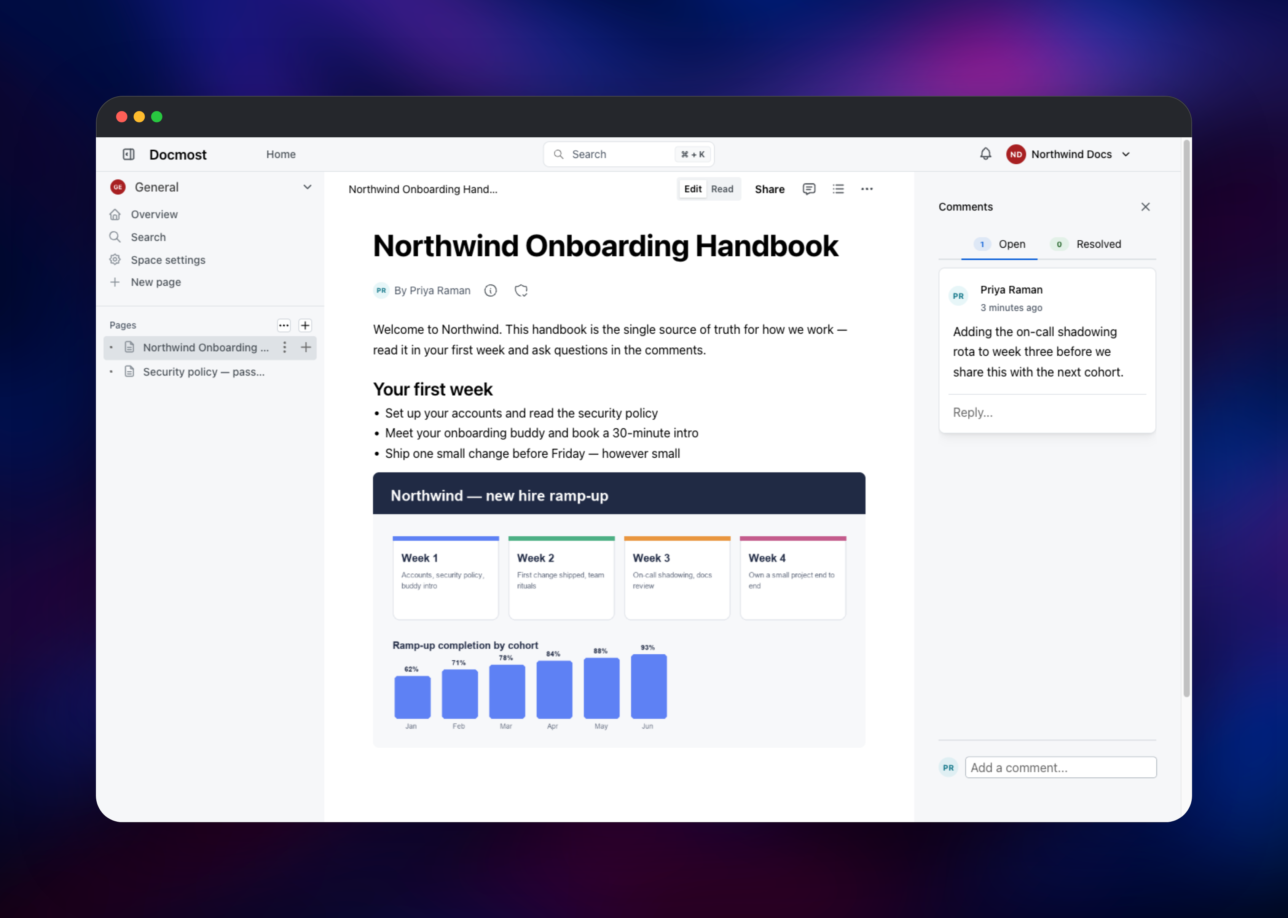
Task: Go to Home in top navigation
Action: pyautogui.click(x=281, y=154)
